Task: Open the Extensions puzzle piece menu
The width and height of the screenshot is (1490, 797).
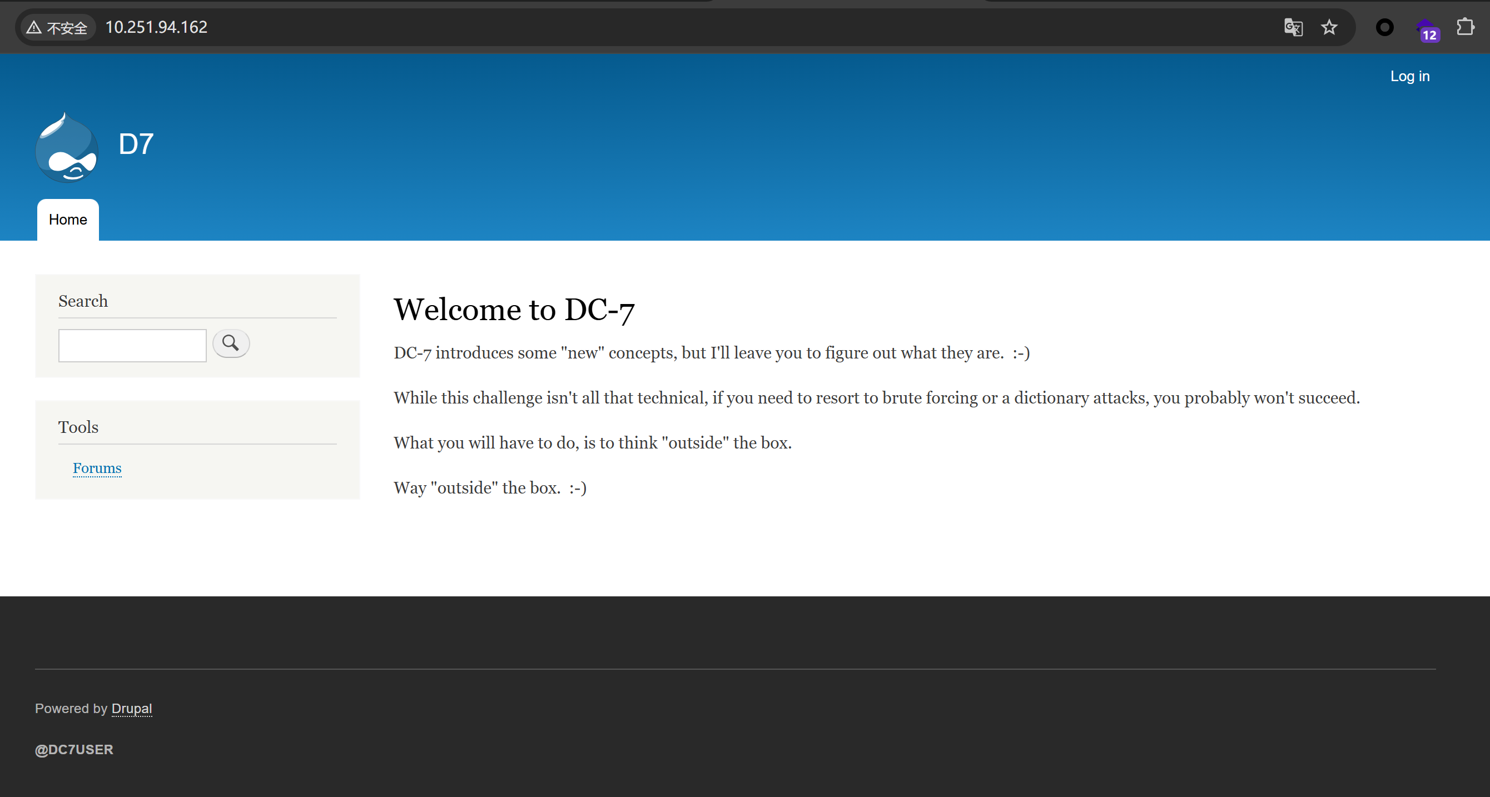Action: pyautogui.click(x=1465, y=27)
